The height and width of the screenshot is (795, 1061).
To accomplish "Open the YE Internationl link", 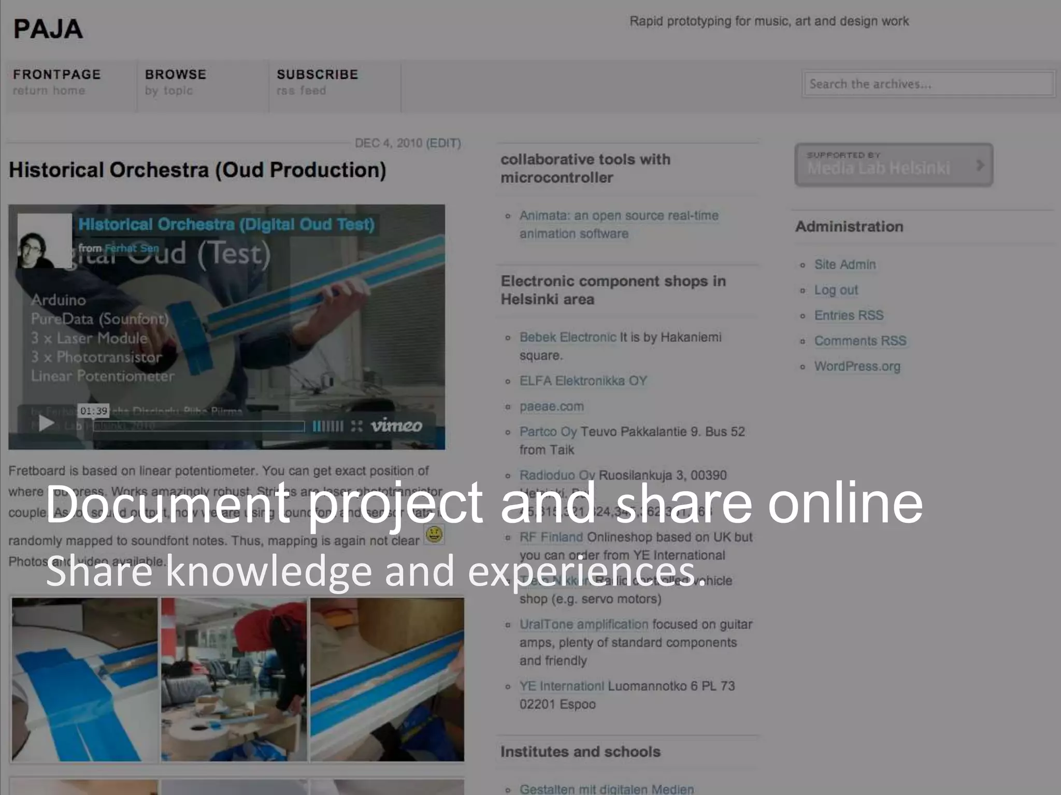I will click(x=562, y=686).
